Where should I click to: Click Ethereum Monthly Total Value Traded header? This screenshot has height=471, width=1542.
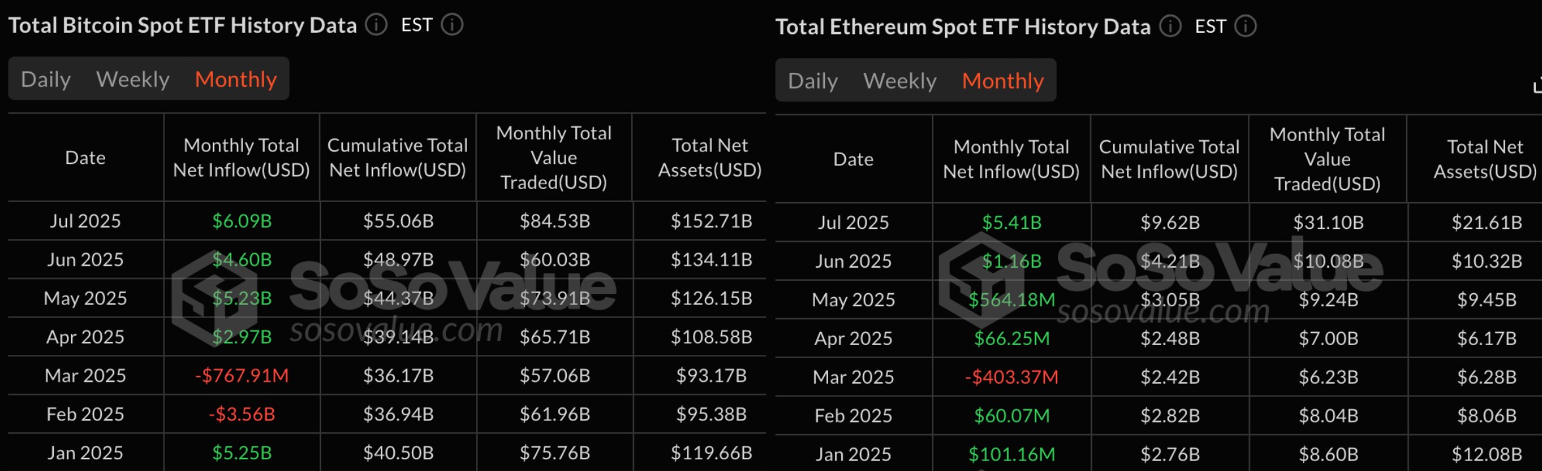pos(1327,159)
